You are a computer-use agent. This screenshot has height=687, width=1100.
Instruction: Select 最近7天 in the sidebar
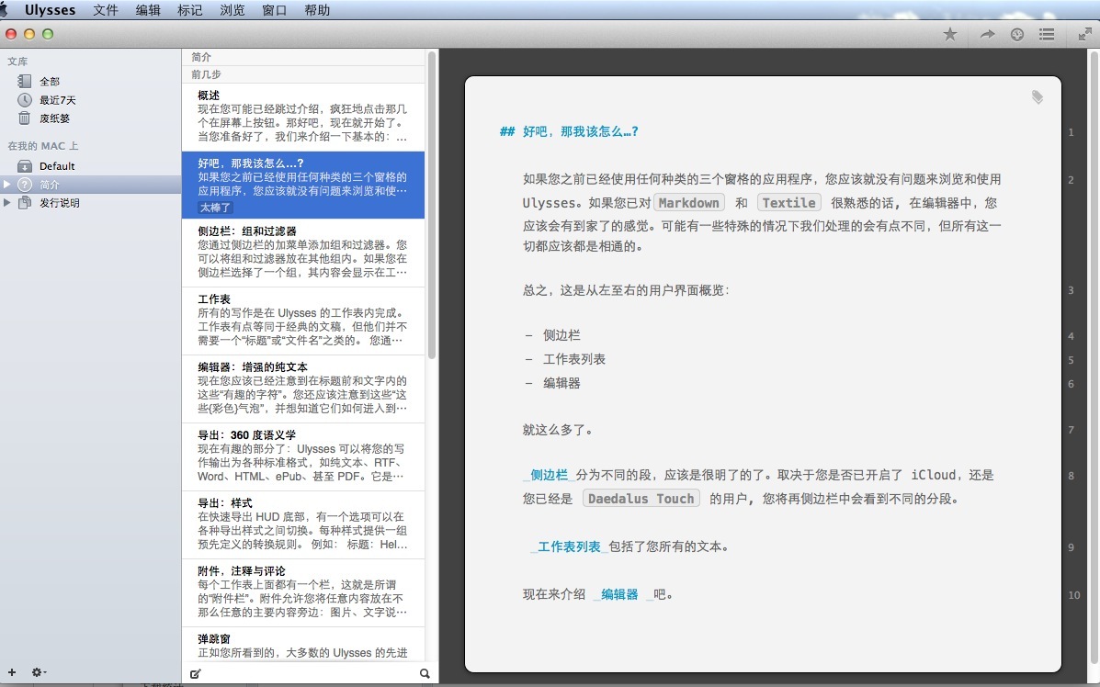tap(57, 100)
